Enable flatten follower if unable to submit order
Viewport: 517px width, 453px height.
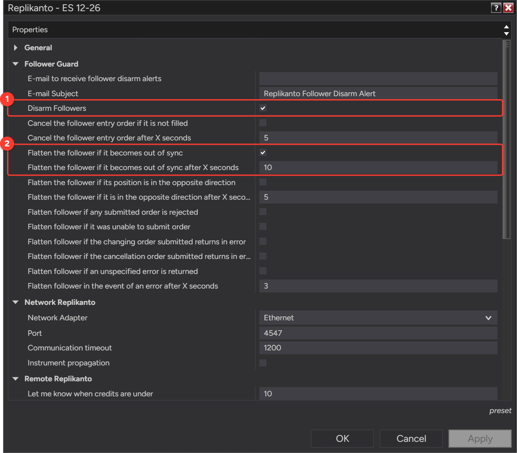[x=263, y=226]
